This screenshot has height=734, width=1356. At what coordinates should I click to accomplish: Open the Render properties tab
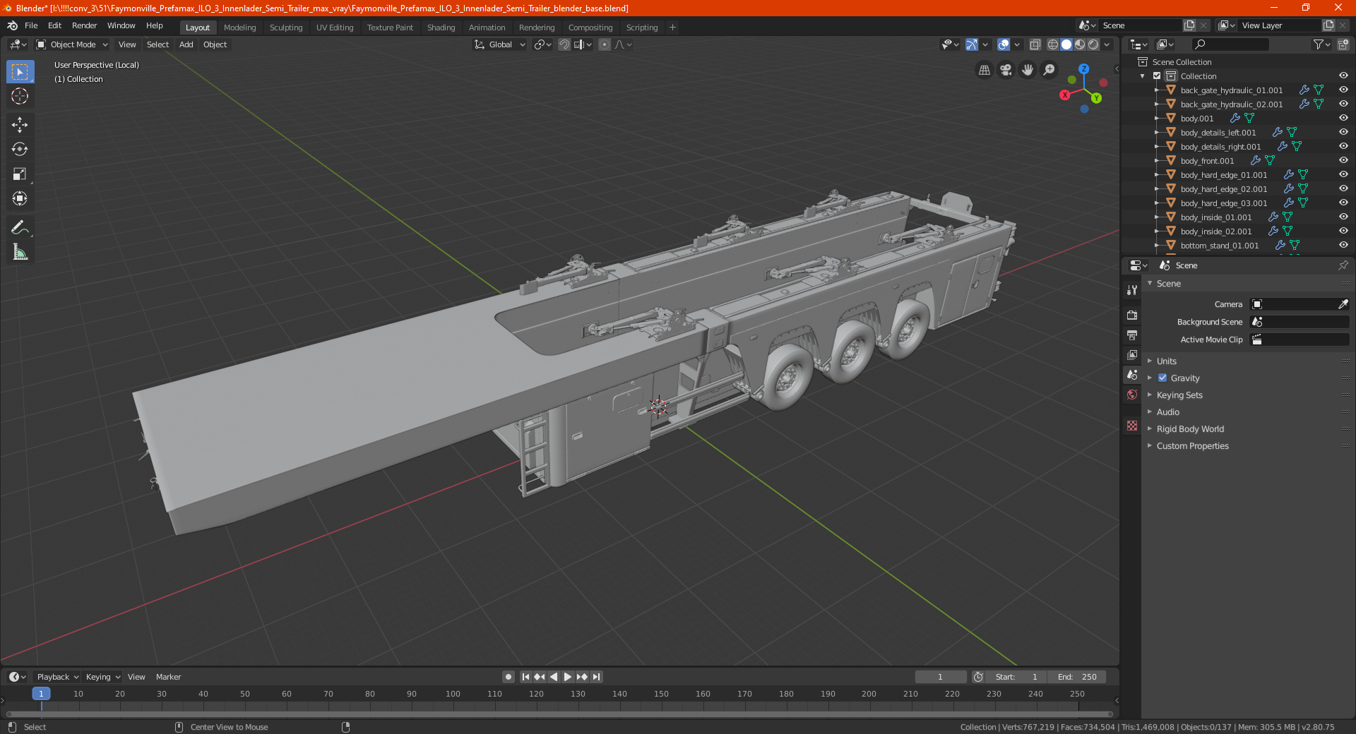1132,315
